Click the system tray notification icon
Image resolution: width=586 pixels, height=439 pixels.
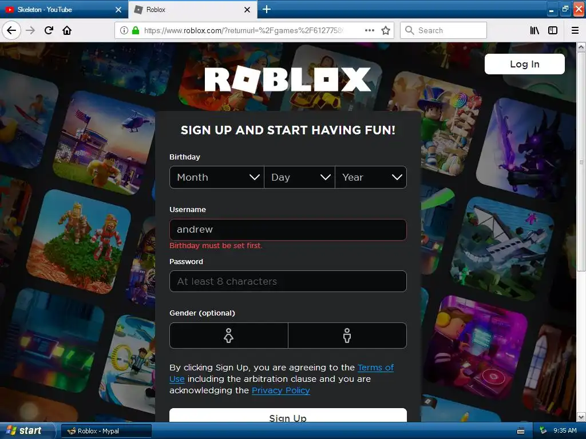tap(543, 431)
